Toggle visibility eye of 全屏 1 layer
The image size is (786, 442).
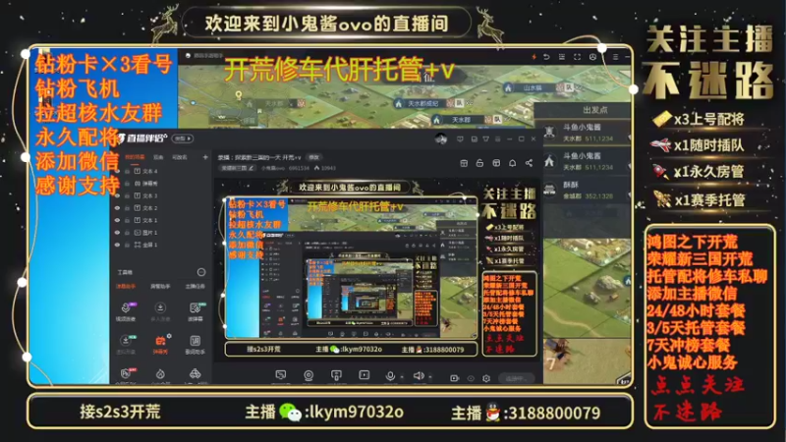point(117,245)
